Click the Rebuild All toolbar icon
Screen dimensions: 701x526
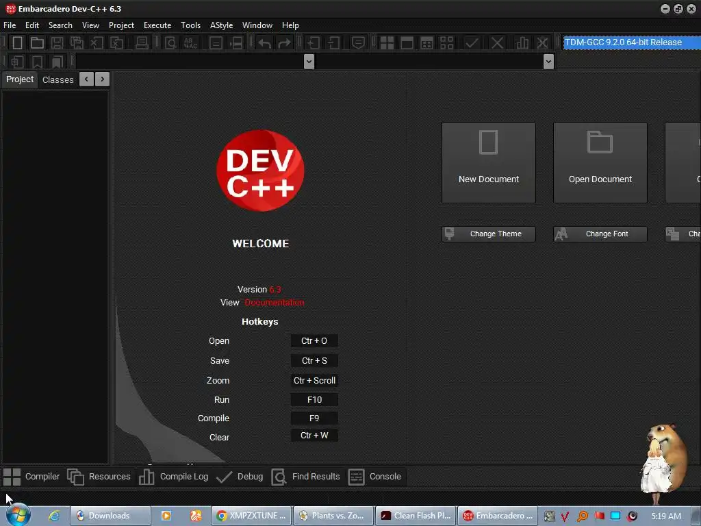coord(446,43)
